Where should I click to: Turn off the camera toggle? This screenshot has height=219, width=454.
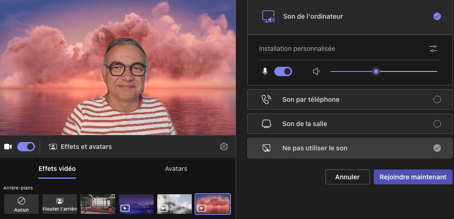(26, 147)
